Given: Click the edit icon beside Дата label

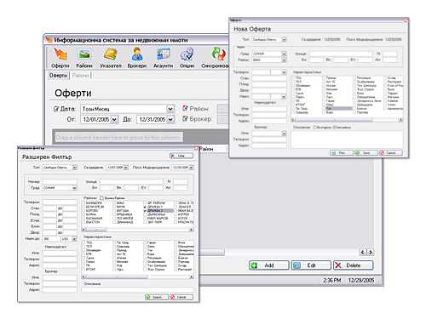Looking at the screenshot, I should click(x=56, y=109).
